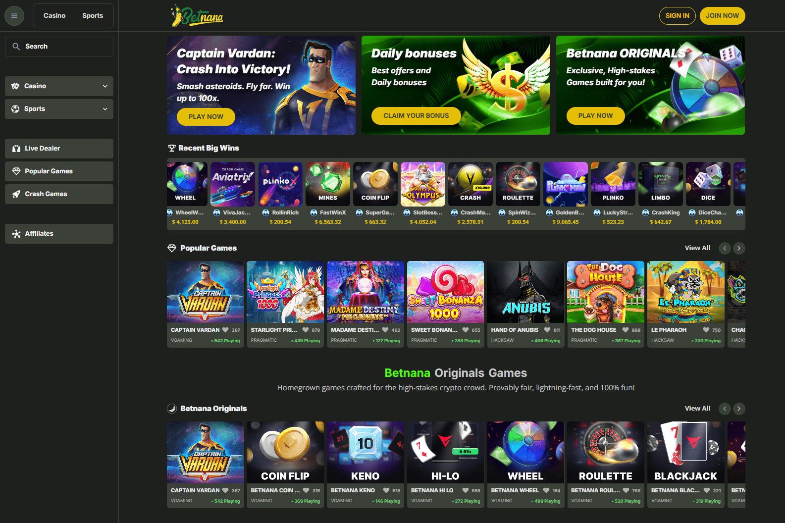Show previous Betnana Originals with left arrow
This screenshot has width=785, height=523.
click(x=725, y=409)
